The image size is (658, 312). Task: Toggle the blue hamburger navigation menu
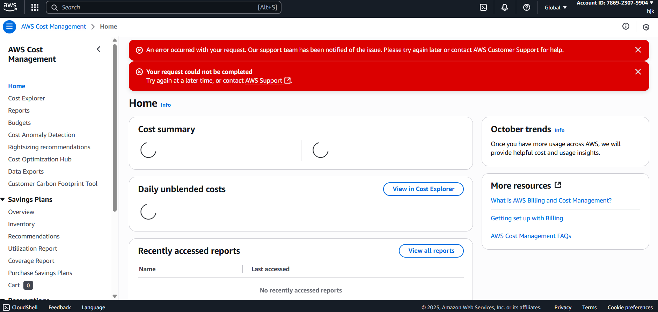9,26
